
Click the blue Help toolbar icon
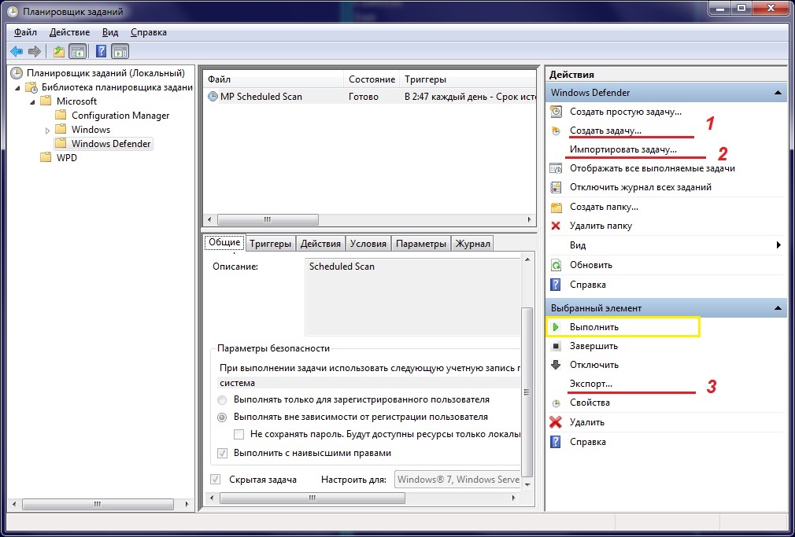pos(102,51)
